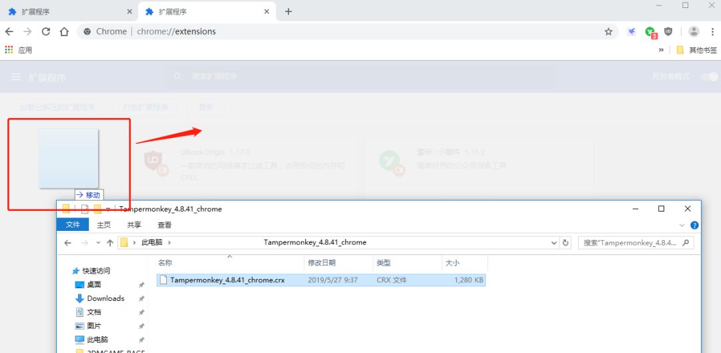Go back in Explorer window
Viewport: 721px width, 353px height.
tap(67, 243)
